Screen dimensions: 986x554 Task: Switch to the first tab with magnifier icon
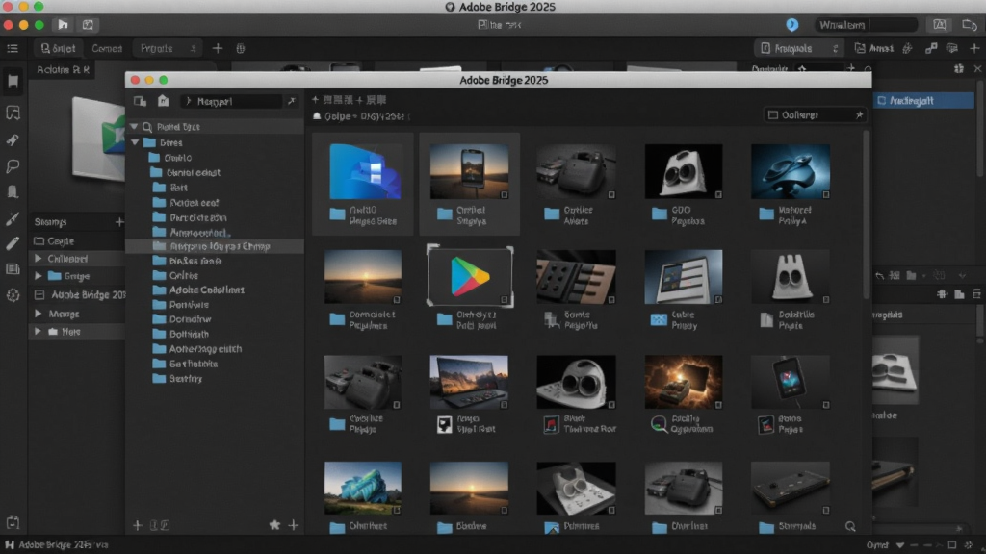pyautogui.click(x=58, y=48)
